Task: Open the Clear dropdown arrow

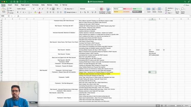Action: coord(172,13)
